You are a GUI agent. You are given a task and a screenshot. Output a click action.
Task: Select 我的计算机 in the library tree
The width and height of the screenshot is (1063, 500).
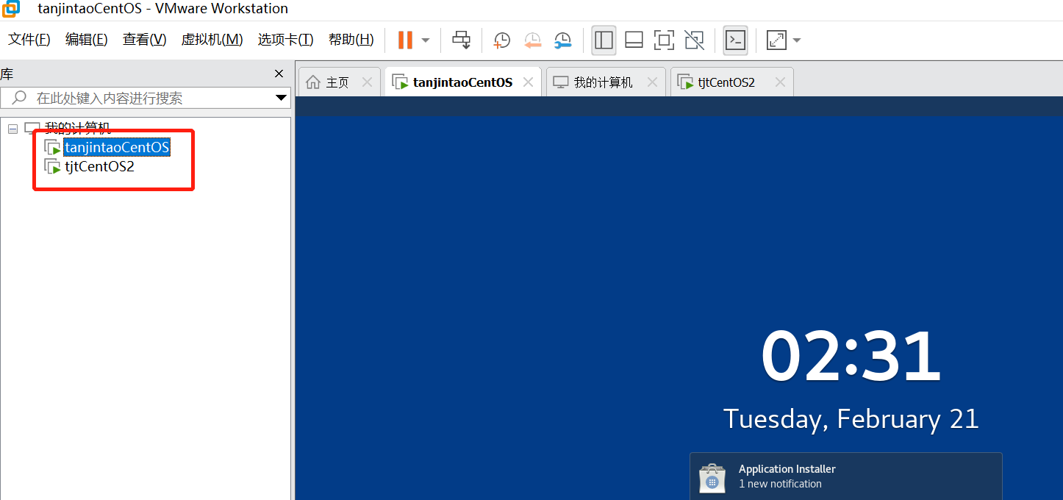(77, 128)
